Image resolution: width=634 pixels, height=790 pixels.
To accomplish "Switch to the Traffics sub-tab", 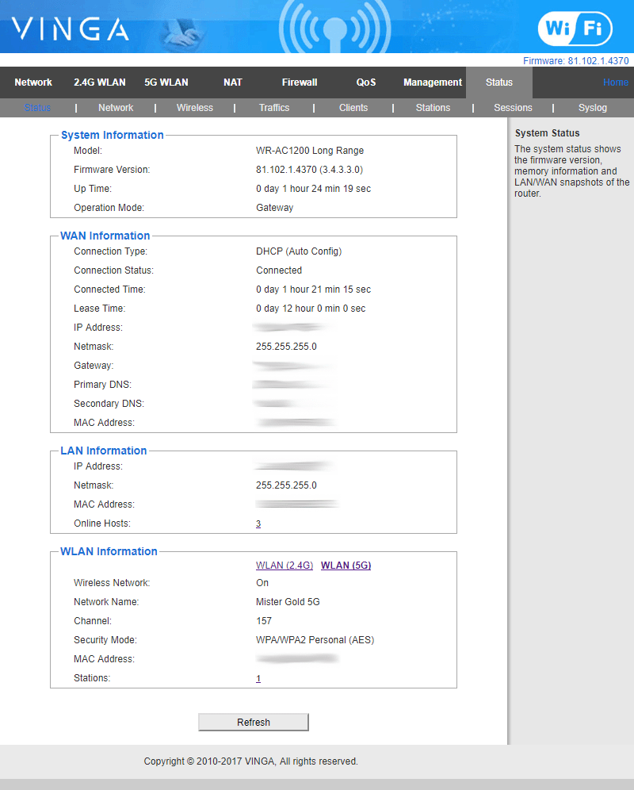I will [274, 108].
